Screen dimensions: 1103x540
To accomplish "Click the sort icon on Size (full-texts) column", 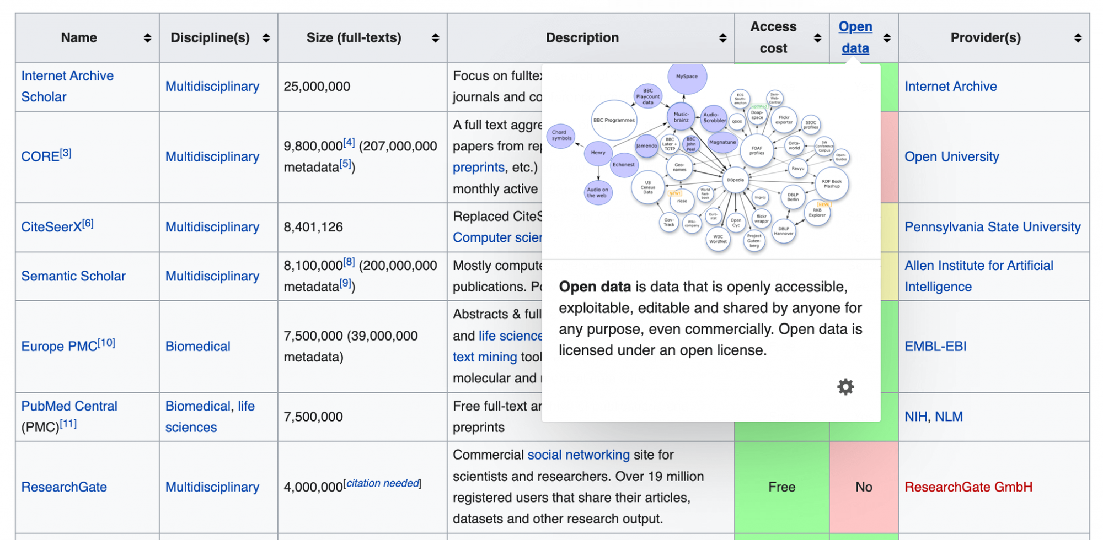I will point(435,37).
